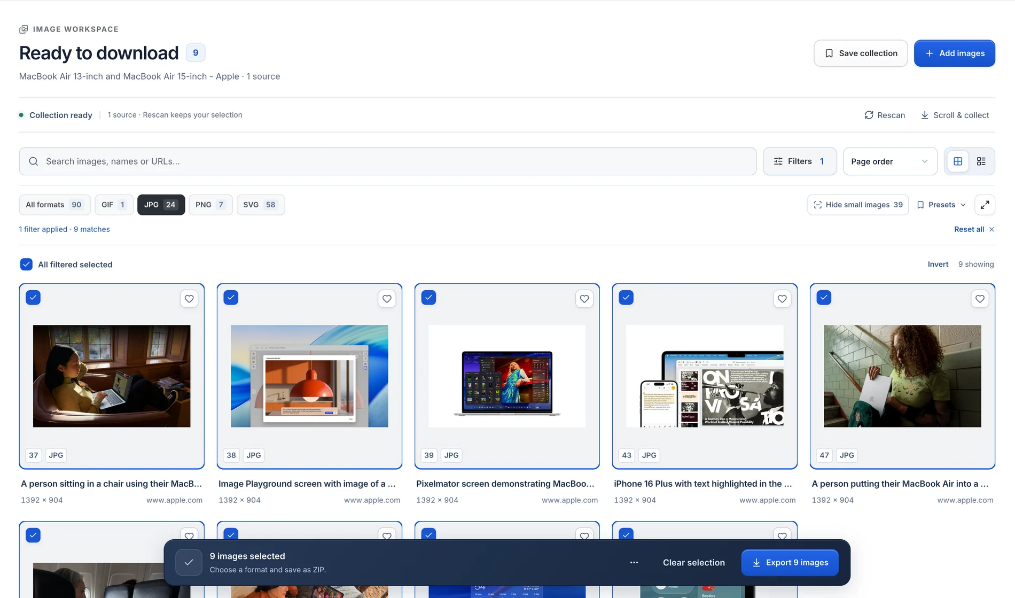Deselect image 39 checkbox
Viewport: 1015px width, 598px height.
point(428,298)
